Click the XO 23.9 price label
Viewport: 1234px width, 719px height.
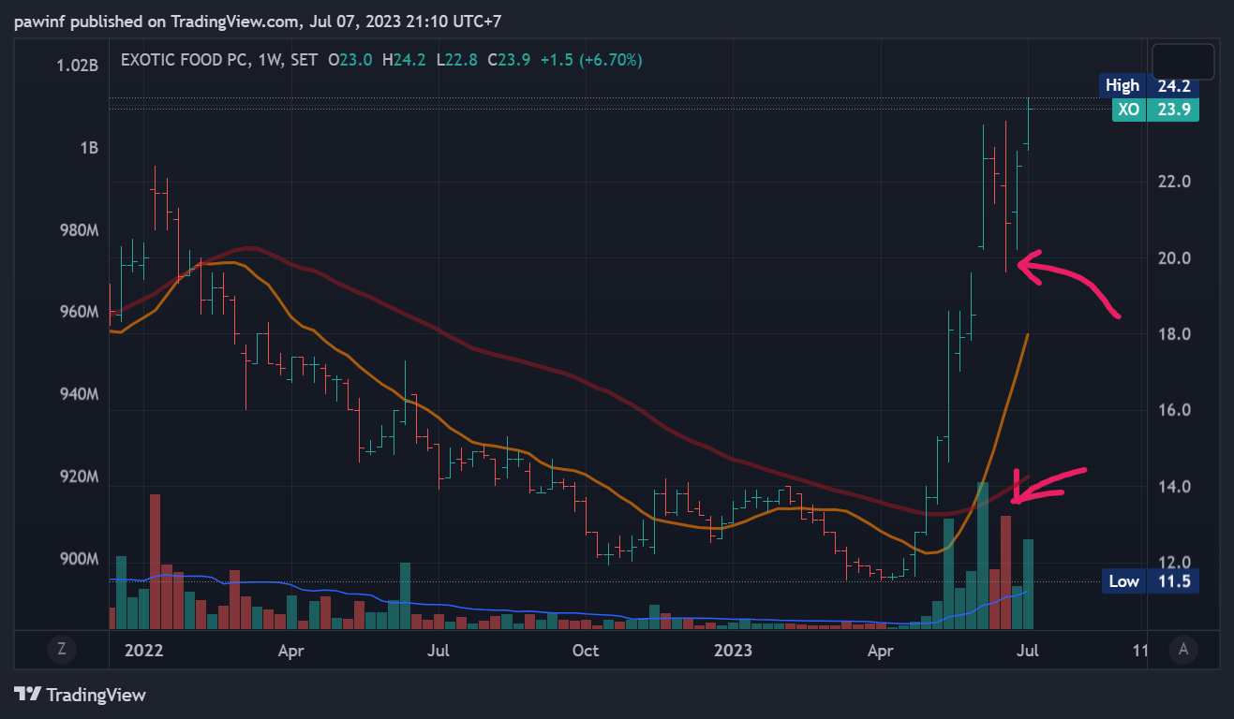pos(1154,109)
